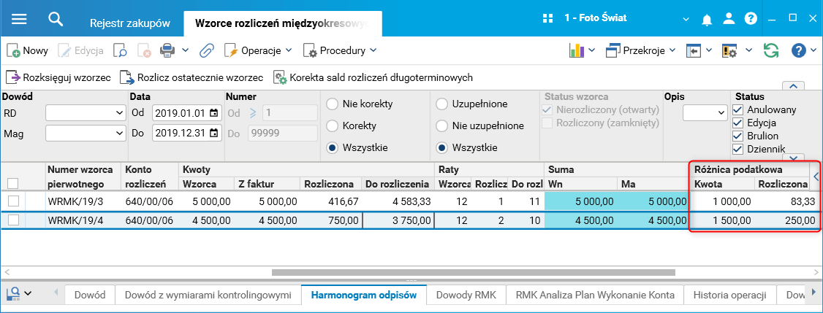Click the Data Od date field
Viewport: 823px width, 313px height.
(181, 113)
